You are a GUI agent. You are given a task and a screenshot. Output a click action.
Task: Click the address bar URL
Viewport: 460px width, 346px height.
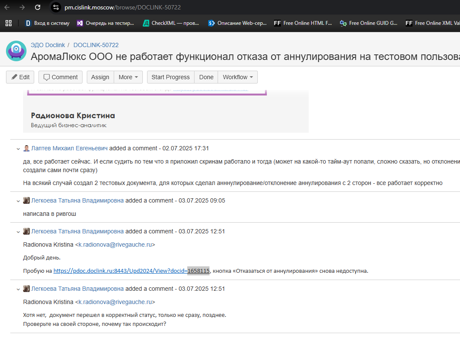[x=123, y=7]
